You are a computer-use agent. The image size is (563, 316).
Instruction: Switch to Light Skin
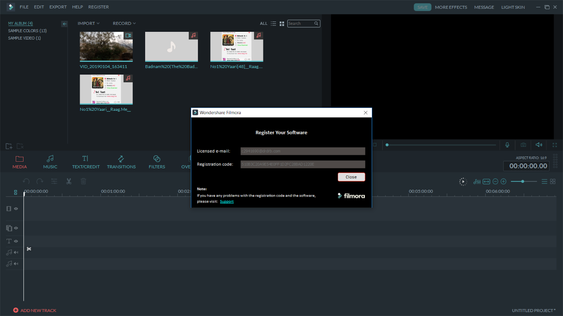(513, 7)
